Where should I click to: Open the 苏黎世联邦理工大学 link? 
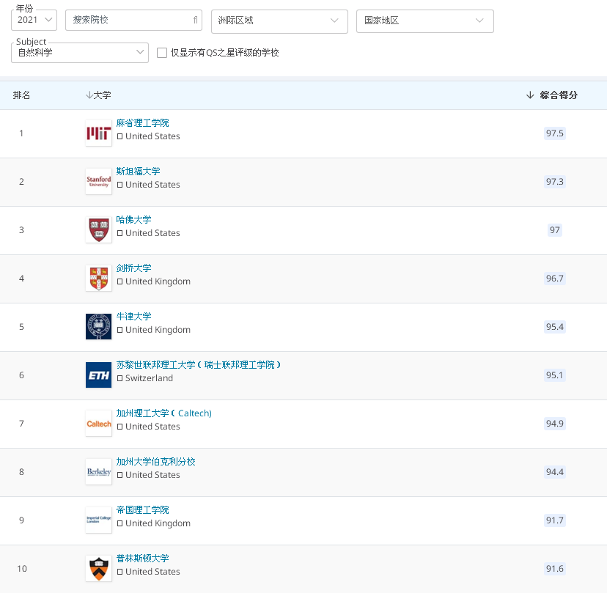click(199, 365)
